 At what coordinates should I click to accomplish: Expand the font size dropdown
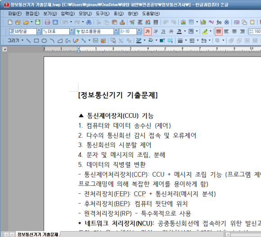coord(139,31)
